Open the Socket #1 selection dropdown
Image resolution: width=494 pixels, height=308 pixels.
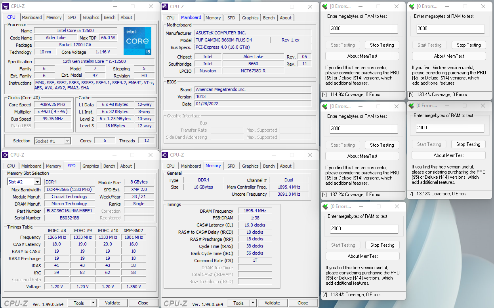pyautogui.click(x=67, y=141)
